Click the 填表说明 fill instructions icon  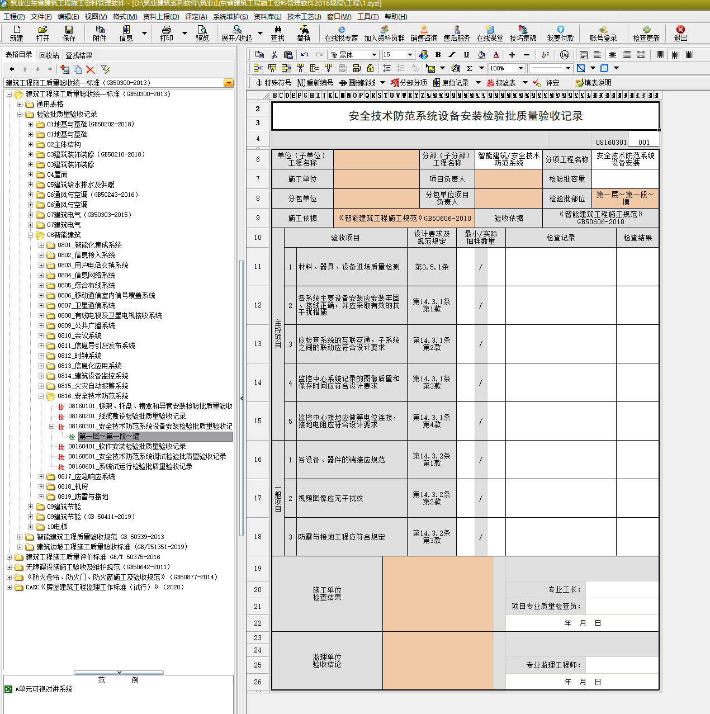pos(593,83)
